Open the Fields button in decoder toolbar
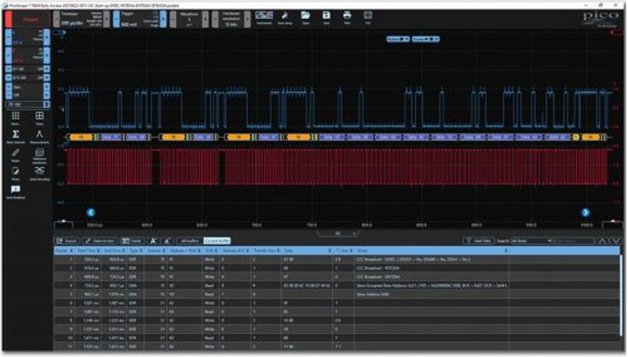This screenshot has height=357, width=628. [x=132, y=240]
